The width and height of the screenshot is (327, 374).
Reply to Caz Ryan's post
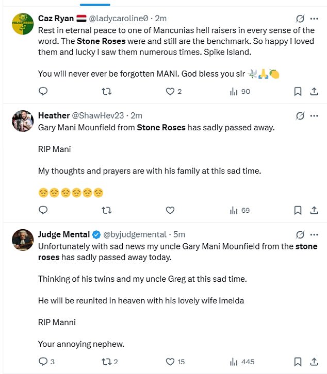pyautogui.click(x=43, y=91)
